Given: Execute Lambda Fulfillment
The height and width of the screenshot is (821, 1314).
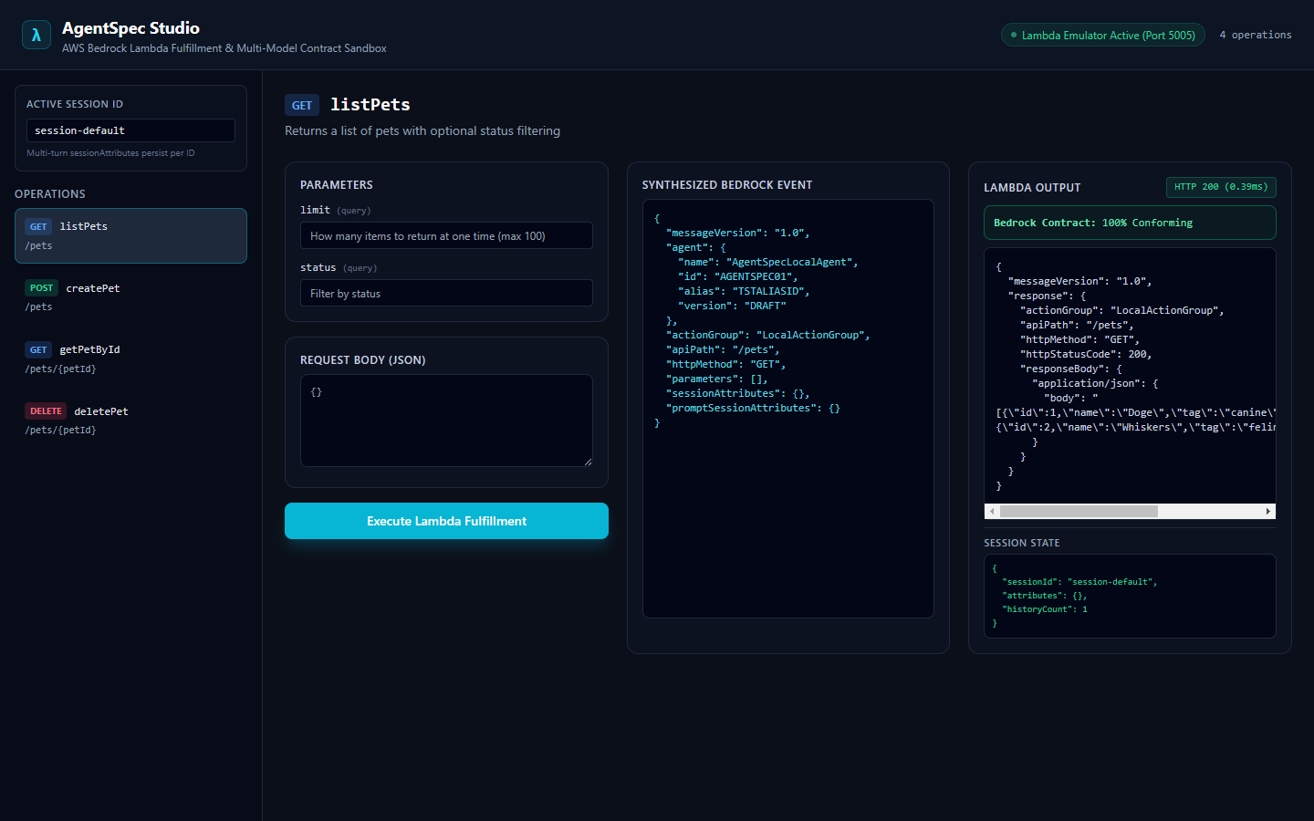Looking at the screenshot, I should tap(446, 521).
